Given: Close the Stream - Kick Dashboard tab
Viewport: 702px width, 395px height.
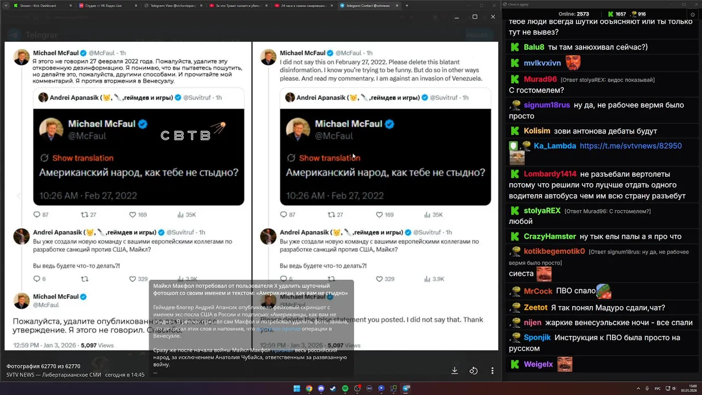Looking at the screenshot, I should [x=71, y=5].
